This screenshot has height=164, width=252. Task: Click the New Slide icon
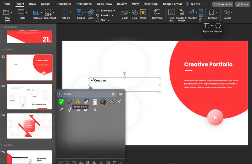(x=6, y=12)
